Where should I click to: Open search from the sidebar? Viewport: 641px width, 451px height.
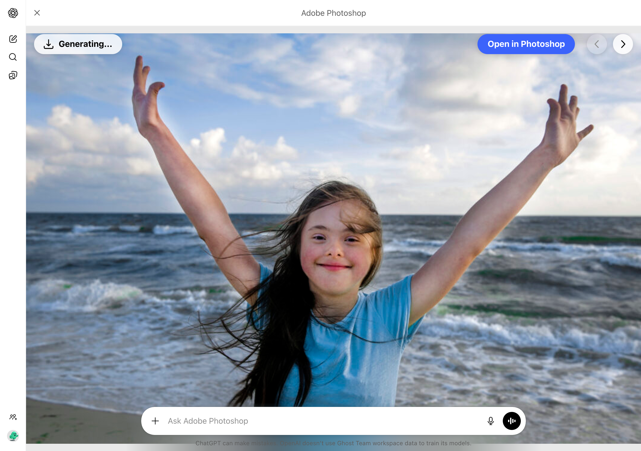pos(13,57)
